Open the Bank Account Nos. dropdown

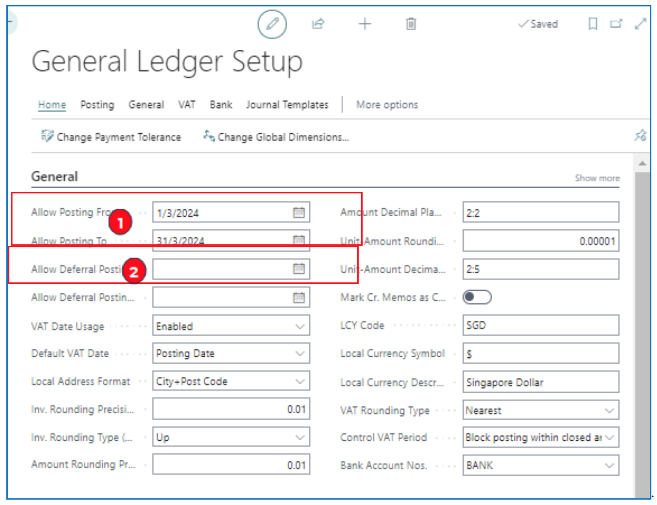(609, 466)
